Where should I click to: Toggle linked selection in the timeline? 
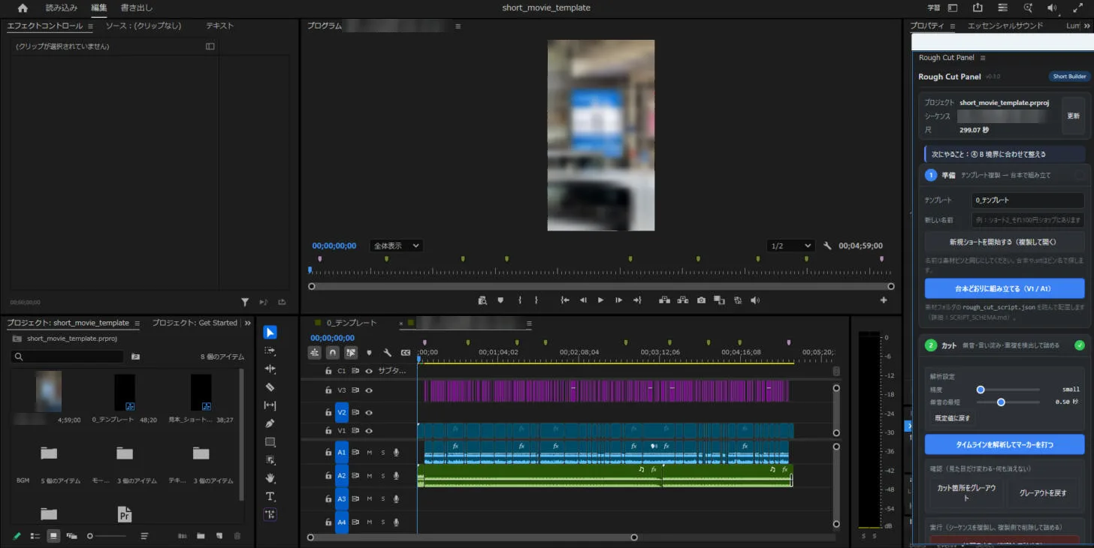tap(351, 352)
